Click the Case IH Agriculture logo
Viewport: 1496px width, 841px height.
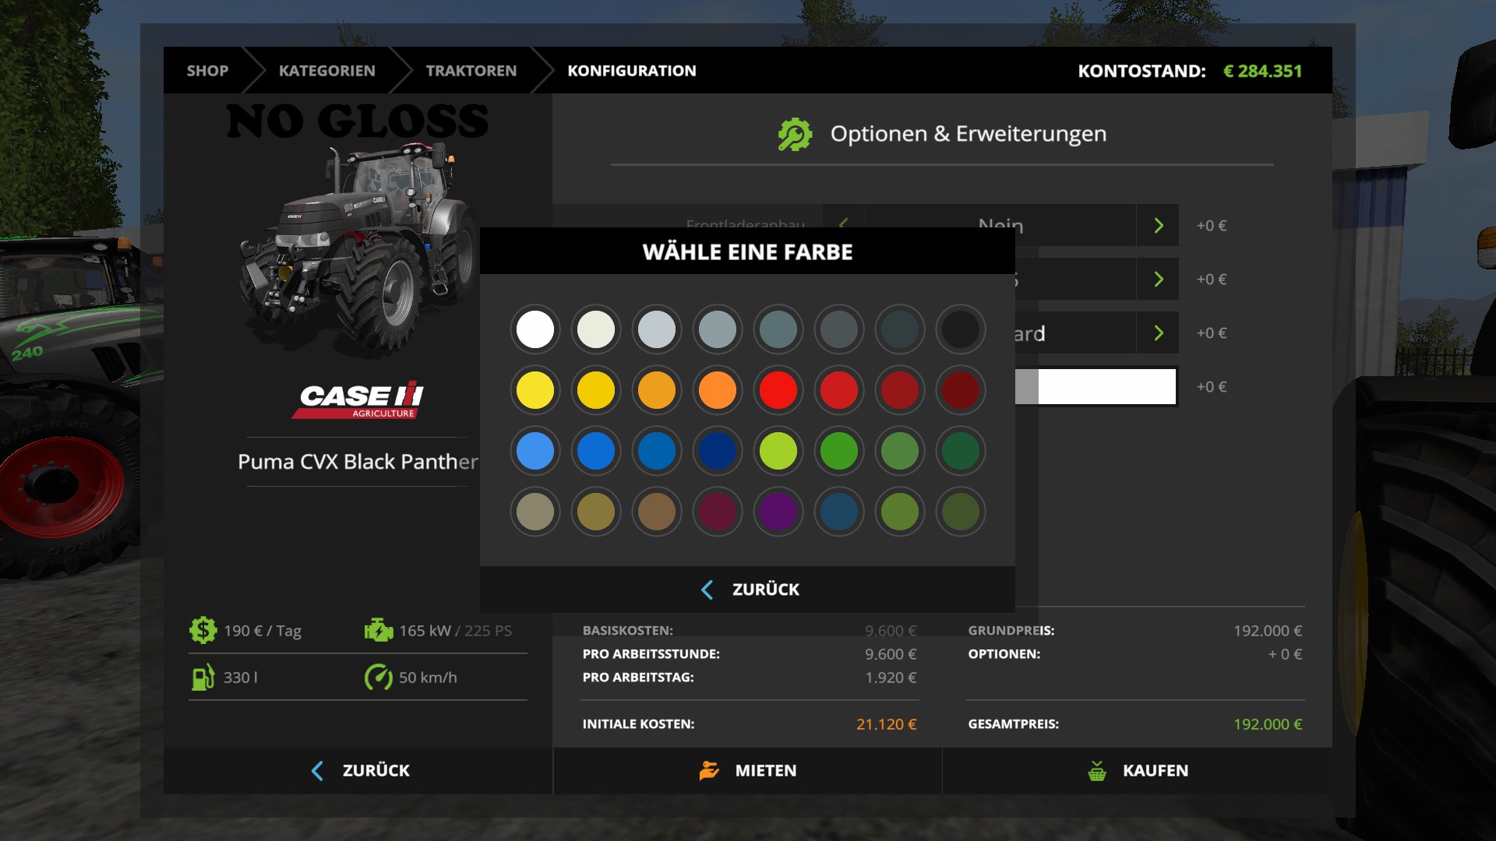(x=358, y=400)
